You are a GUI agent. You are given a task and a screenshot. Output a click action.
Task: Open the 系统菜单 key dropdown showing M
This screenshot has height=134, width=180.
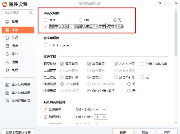pyautogui.click(x=101, y=109)
